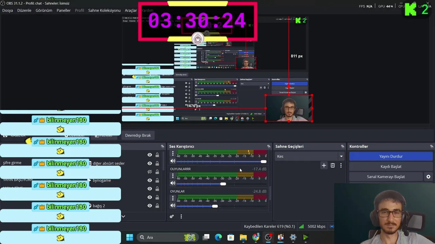This screenshot has width=435, height=244.
Task: Open File Explorer from the taskbar
Action: click(x=243, y=237)
